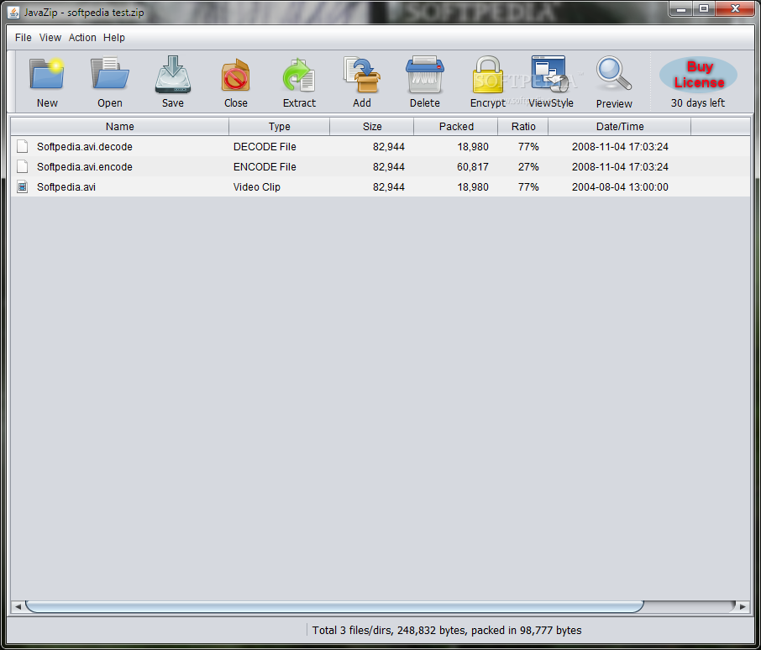Screen dimensions: 761x650
Task: Open Preview with the magnifier icon
Action: (x=614, y=74)
